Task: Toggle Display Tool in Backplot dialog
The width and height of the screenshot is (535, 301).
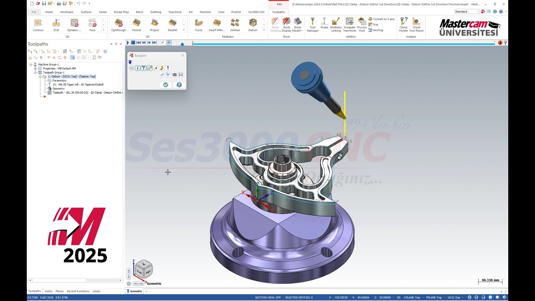Action: (138, 68)
